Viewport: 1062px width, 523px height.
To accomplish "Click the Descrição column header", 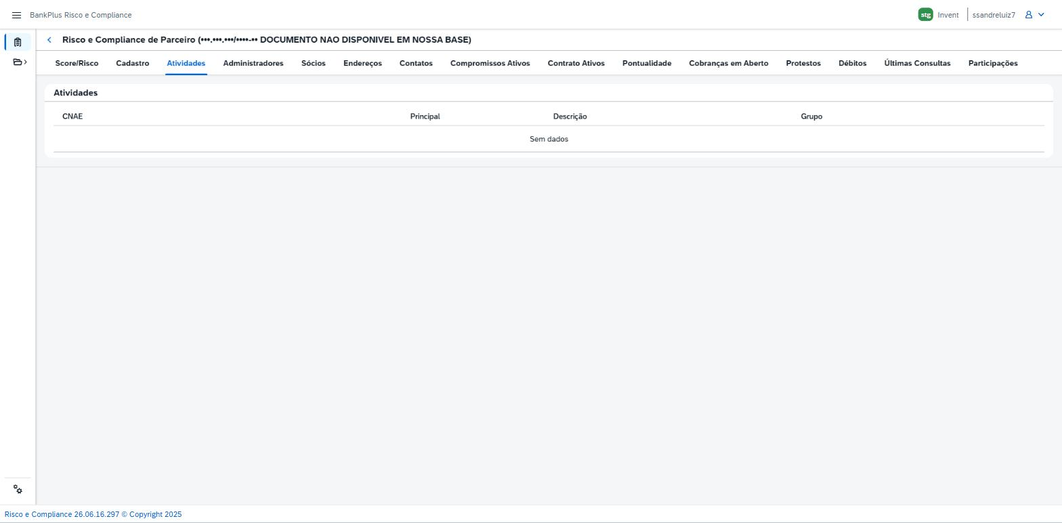I will 570,117.
